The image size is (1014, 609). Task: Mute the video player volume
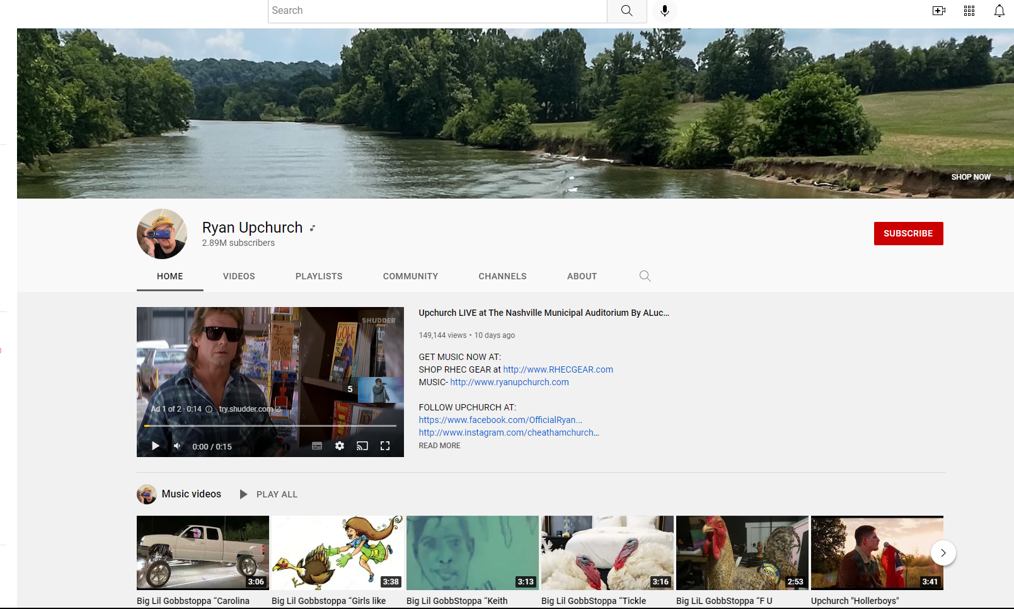(x=178, y=446)
